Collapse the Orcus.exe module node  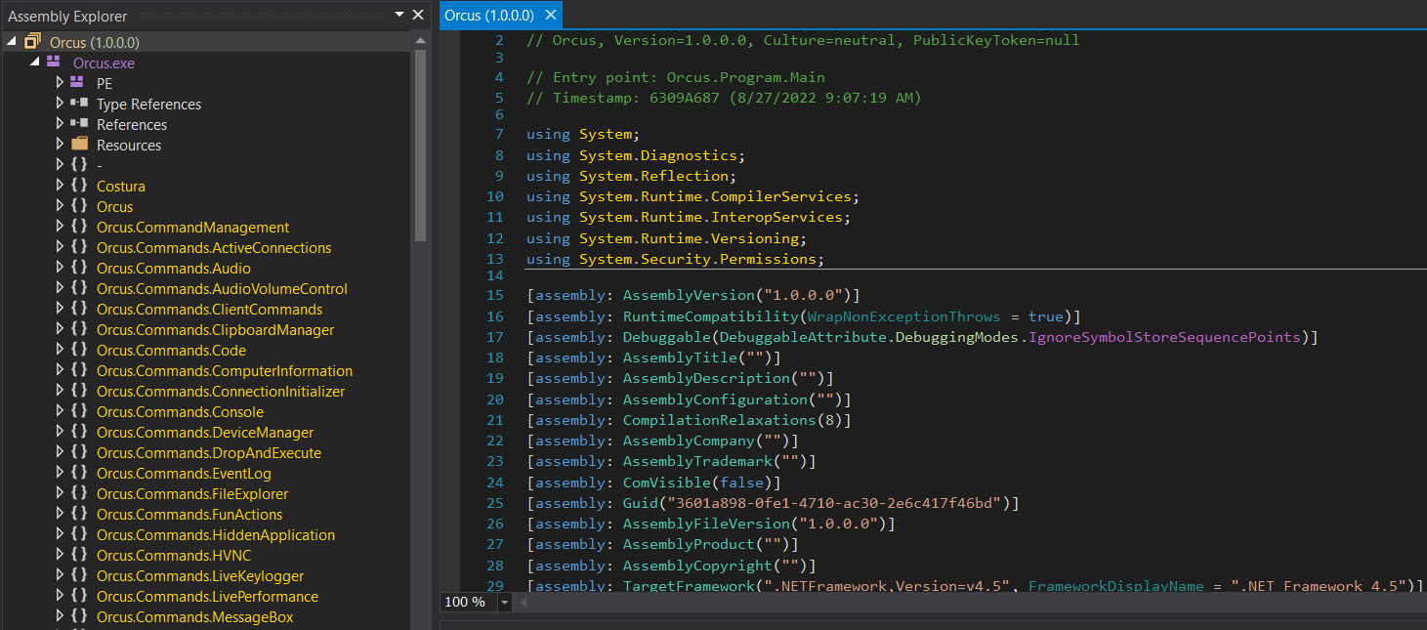tap(36, 63)
